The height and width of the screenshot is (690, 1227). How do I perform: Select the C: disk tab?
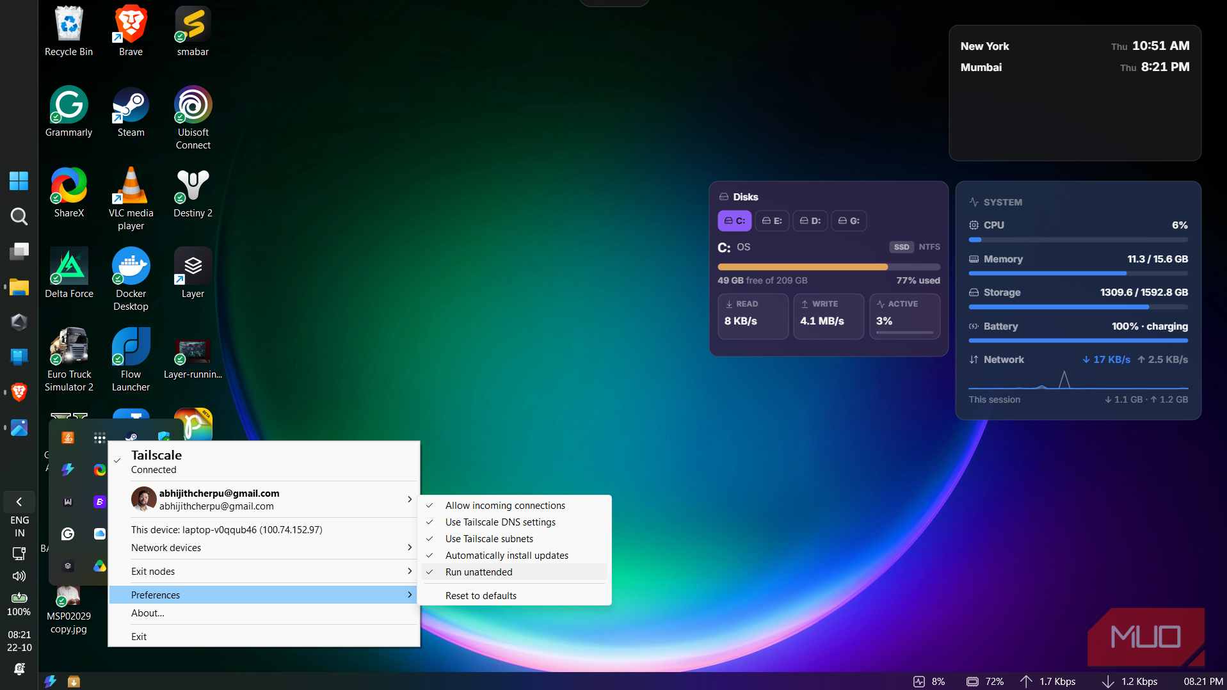734,221
